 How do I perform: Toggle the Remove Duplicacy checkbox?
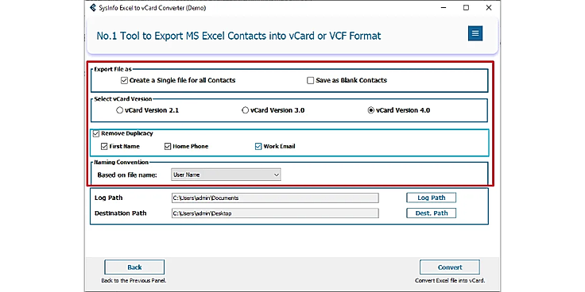[96, 133]
